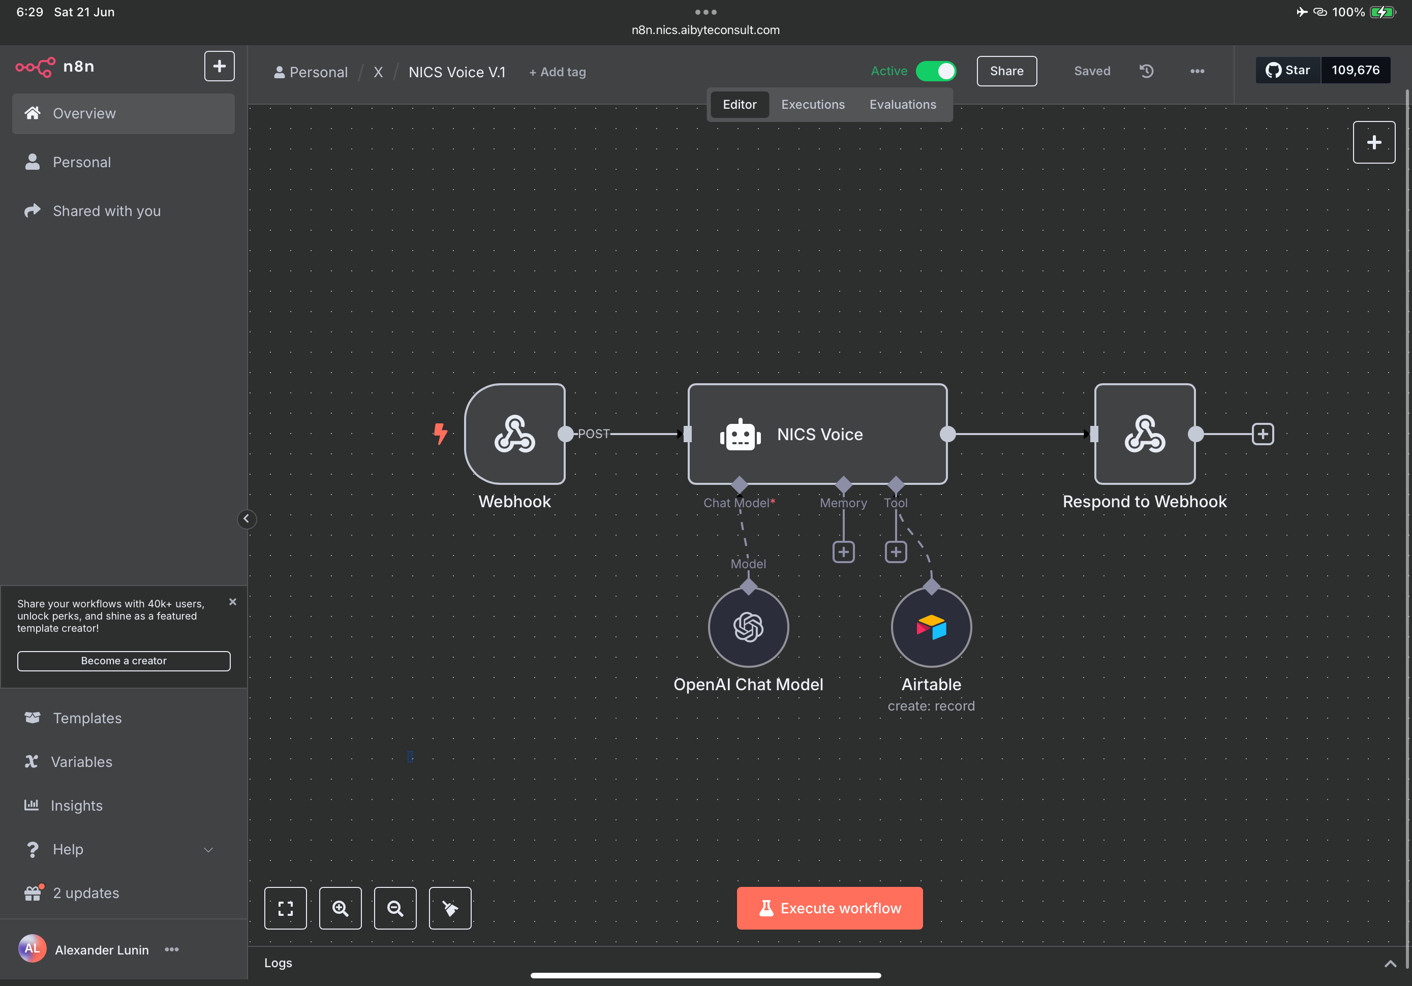The image size is (1412, 986).
Task: Switch to Editor tab
Action: click(739, 105)
